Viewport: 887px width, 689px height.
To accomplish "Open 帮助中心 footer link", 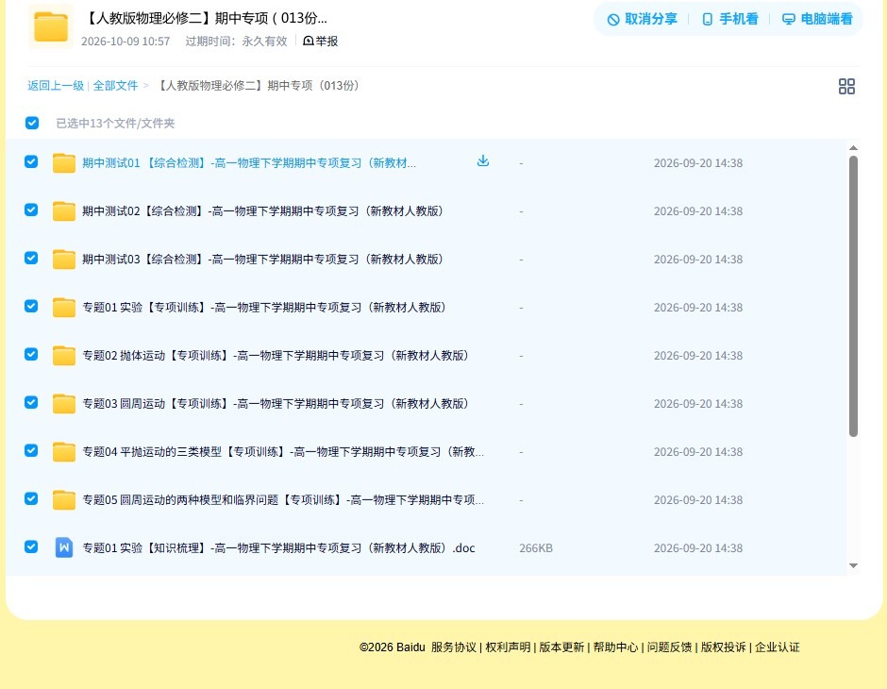I will pyautogui.click(x=615, y=647).
